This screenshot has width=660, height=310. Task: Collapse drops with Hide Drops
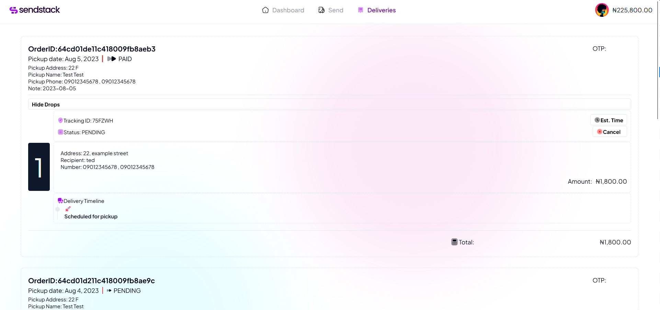[329, 104]
